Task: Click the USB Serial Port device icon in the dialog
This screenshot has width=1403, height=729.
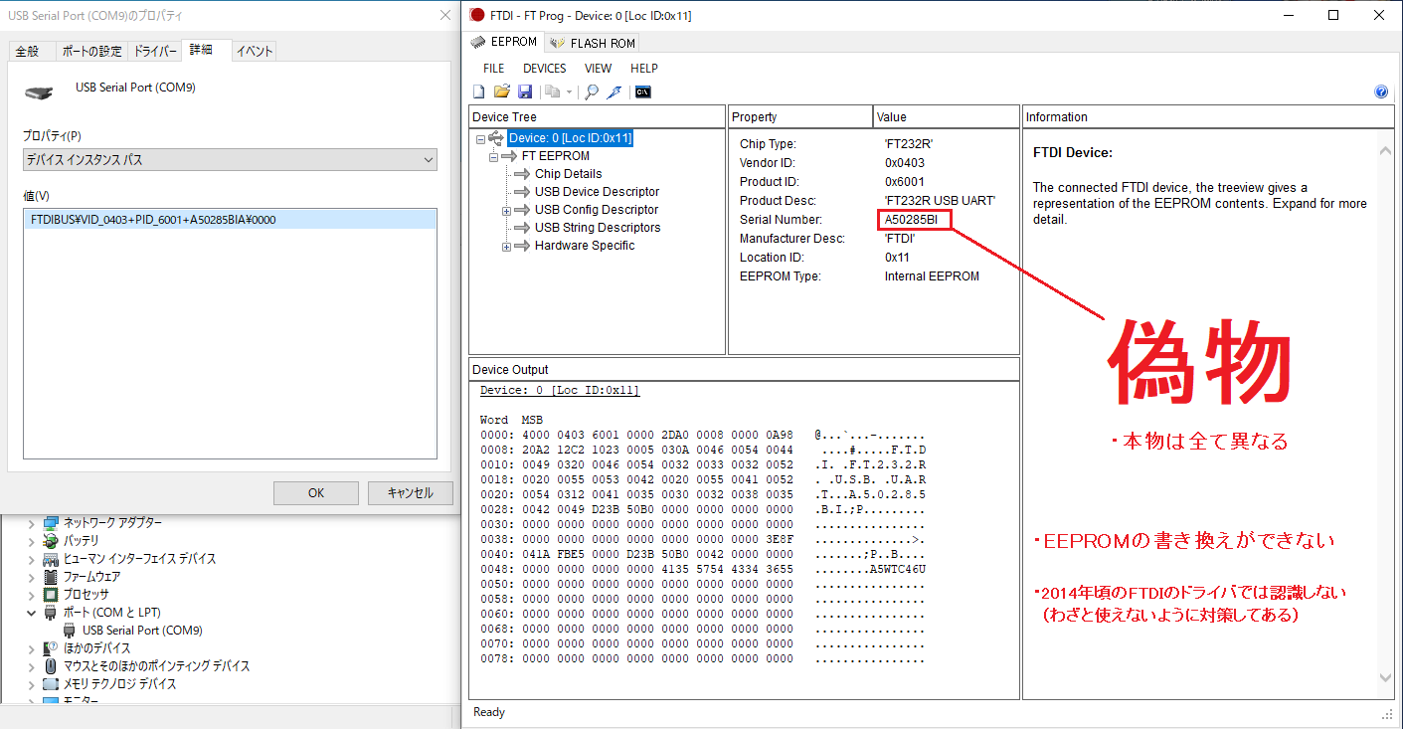Action: point(39,93)
